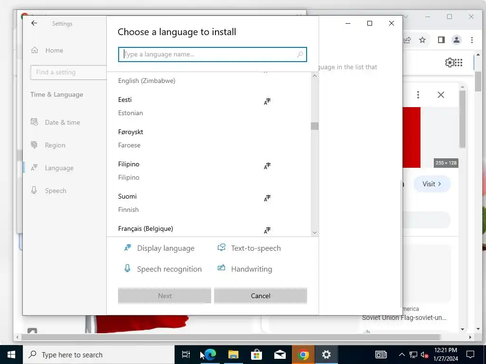The height and width of the screenshot is (364, 486).
Task: Open Soviet Union Flag result title
Action: pos(404,318)
